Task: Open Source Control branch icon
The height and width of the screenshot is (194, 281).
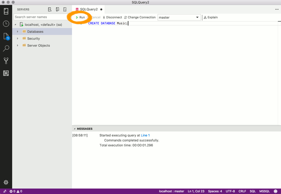Action: (x=6, y=61)
